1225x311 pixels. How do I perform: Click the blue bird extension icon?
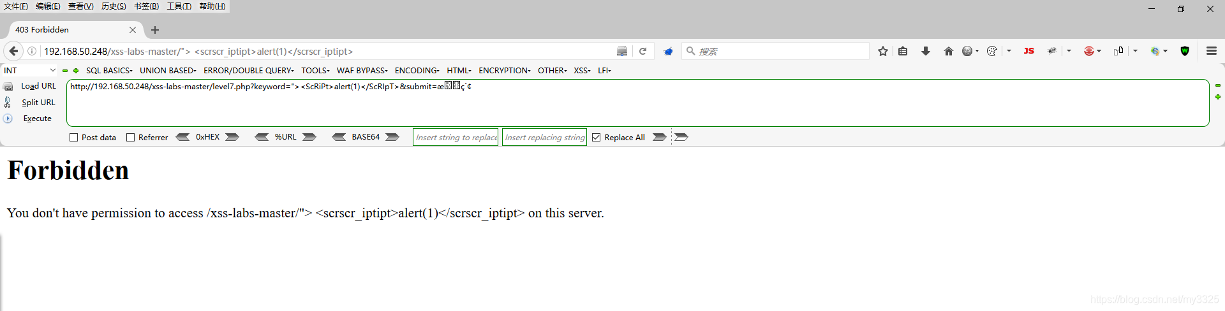click(668, 51)
